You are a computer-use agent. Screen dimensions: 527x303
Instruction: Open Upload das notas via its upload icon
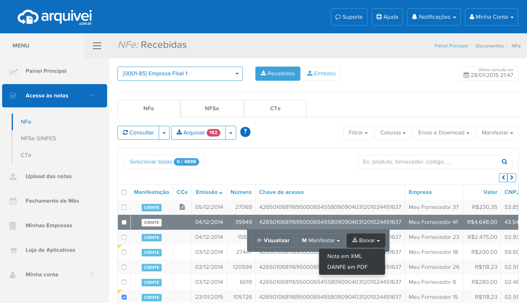tap(14, 176)
